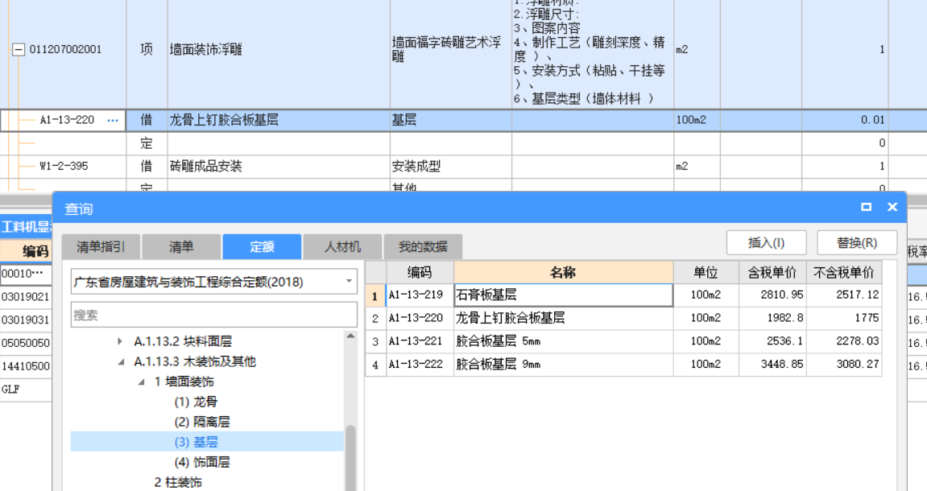
Task: Click the 砖雕成品安装 cell
Action: (x=279, y=167)
